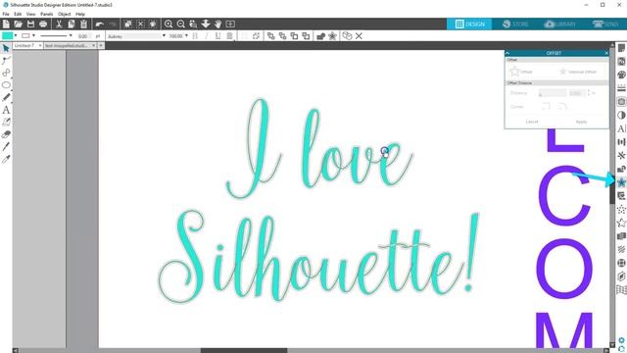Activate the Pan hand tool
The width and height of the screenshot is (627, 353).
pos(217,24)
